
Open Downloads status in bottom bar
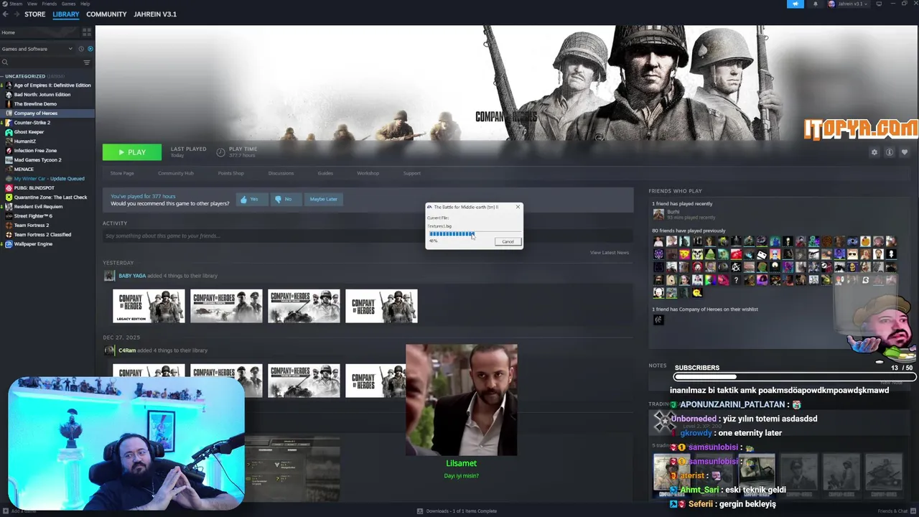(x=457, y=511)
